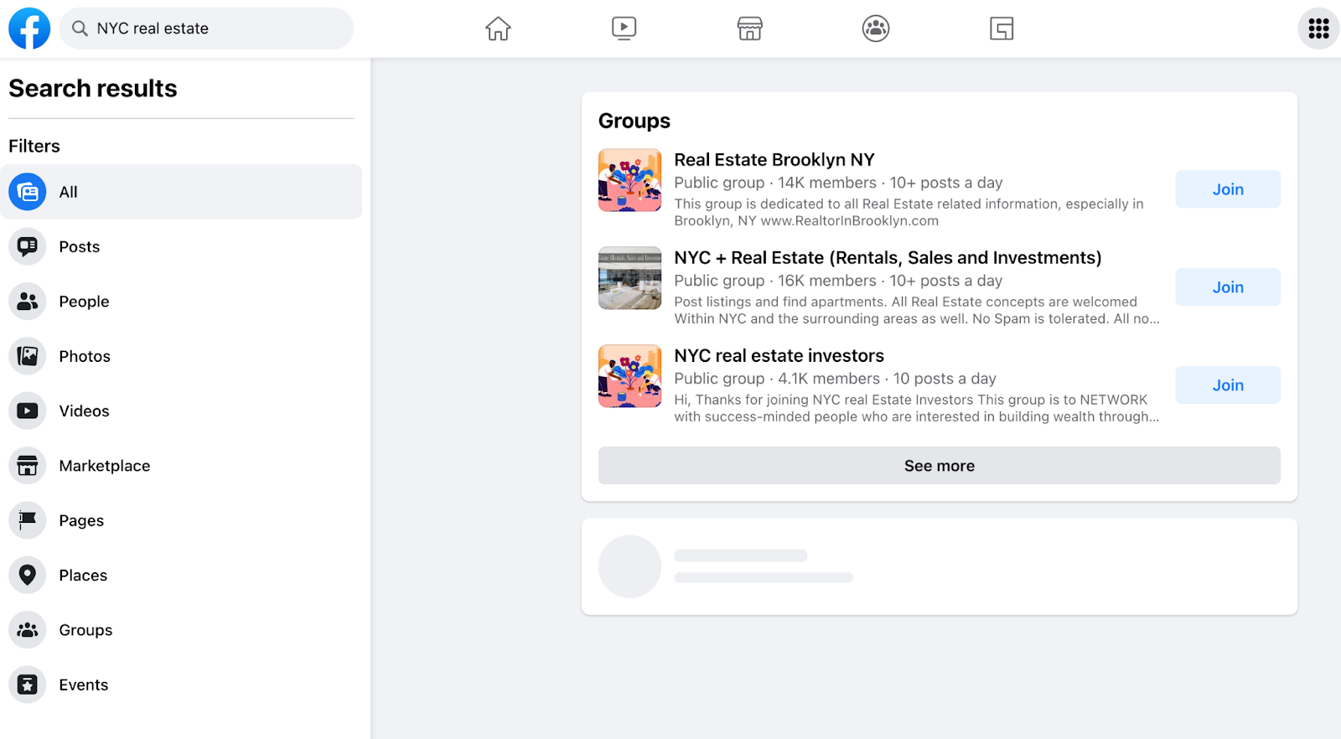This screenshot has width=1341, height=739.
Task: Select the All results filter
Action: pyautogui.click(x=67, y=191)
